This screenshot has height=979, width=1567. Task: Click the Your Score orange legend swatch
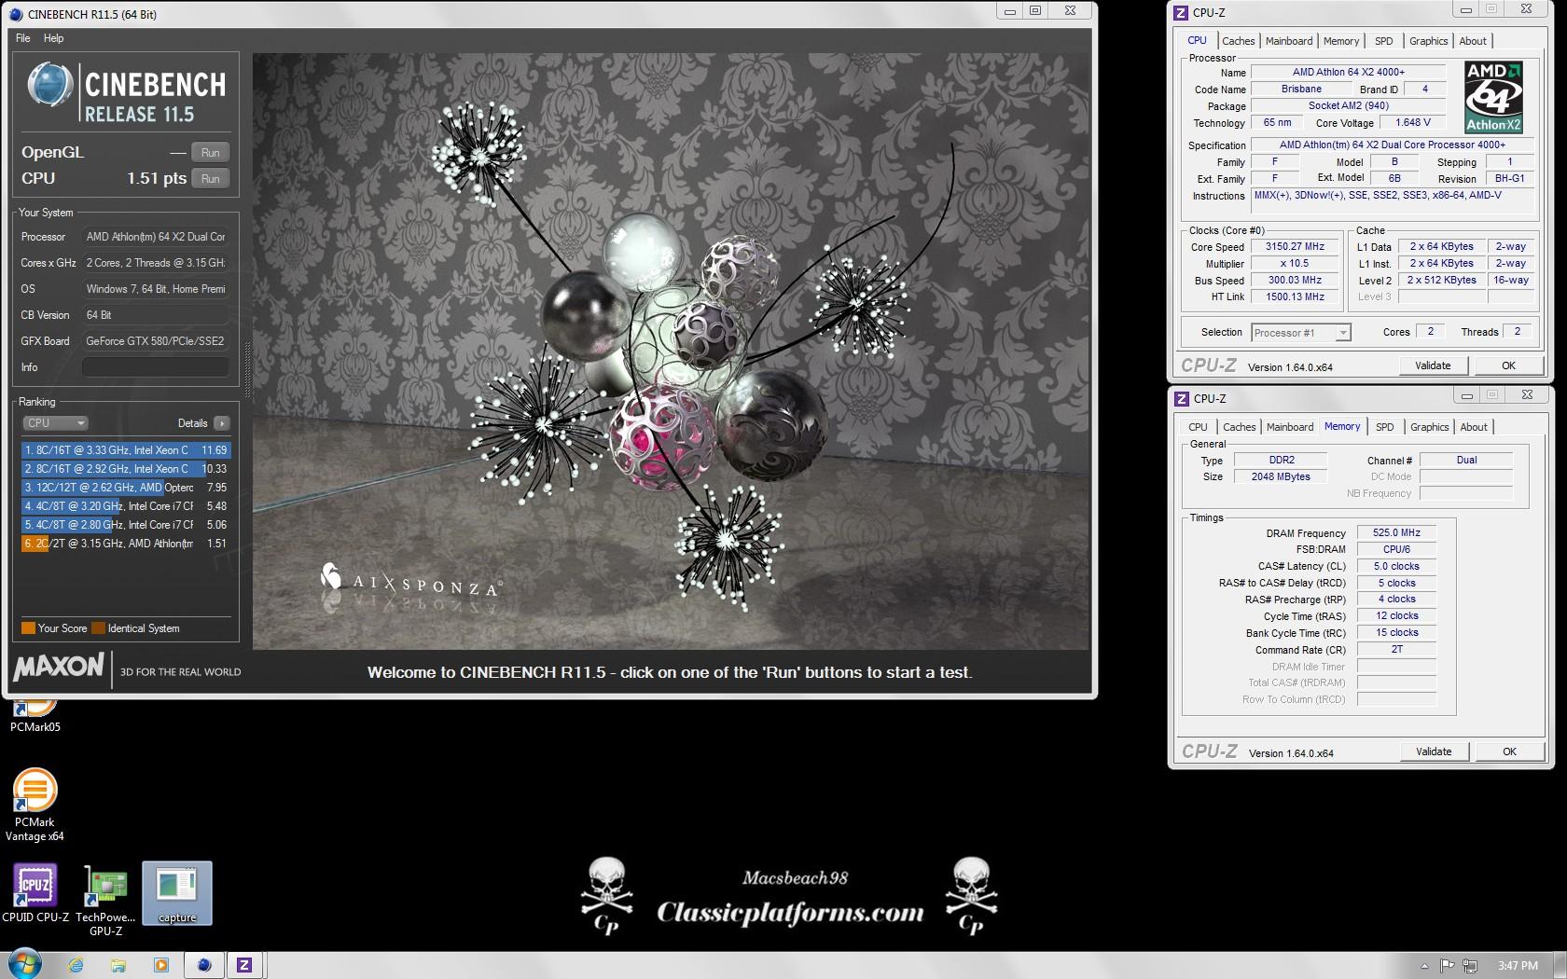coord(28,628)
